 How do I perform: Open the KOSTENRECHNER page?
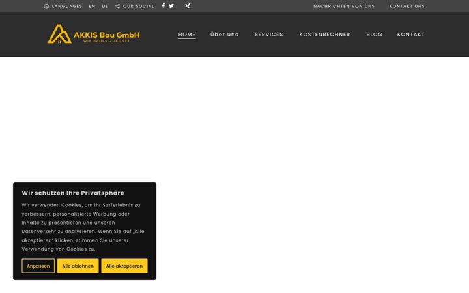point(325,35)
